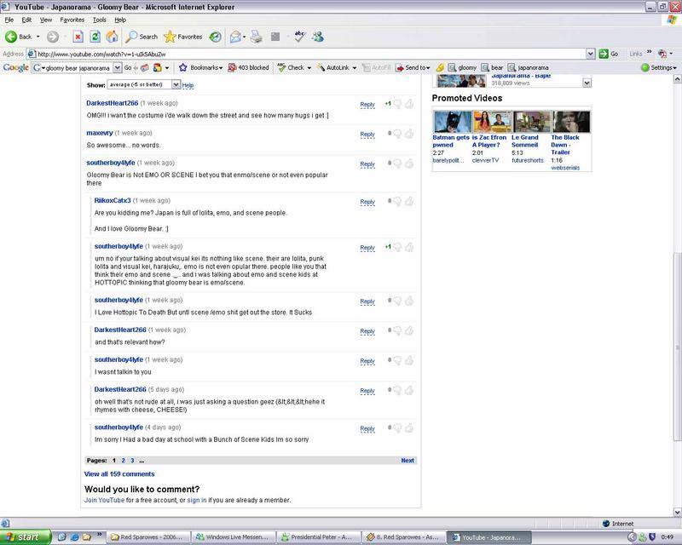Open the Tools menu

pyautogui.click(x=100, y=19)
